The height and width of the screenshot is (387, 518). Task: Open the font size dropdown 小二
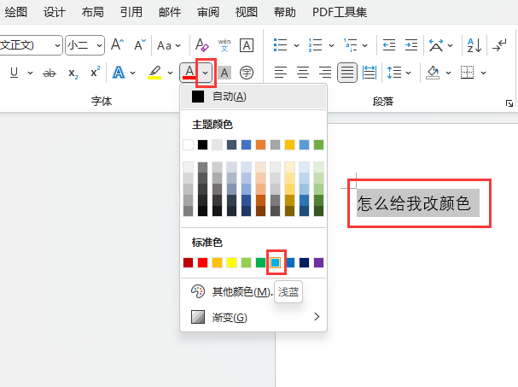point(85,45)
